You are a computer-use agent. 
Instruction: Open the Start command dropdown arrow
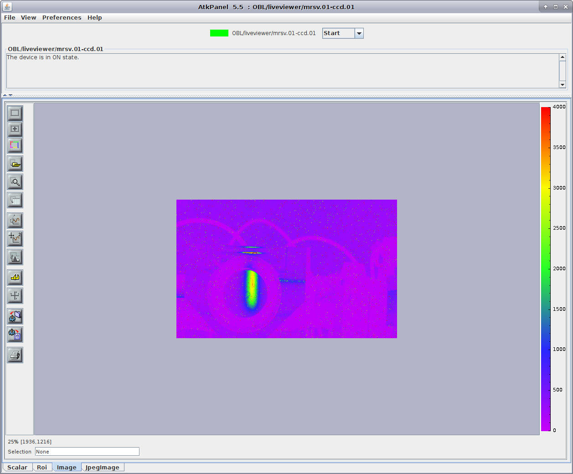(x=359, y=33)
